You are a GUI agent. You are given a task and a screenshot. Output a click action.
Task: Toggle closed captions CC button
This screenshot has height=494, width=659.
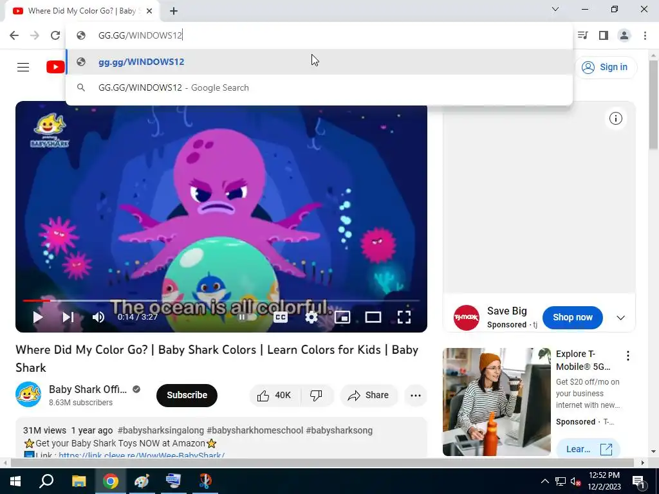click(x=281, y=317)
